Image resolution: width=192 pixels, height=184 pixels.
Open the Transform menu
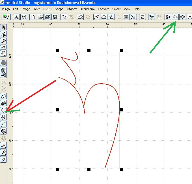(x=88, y=9)
